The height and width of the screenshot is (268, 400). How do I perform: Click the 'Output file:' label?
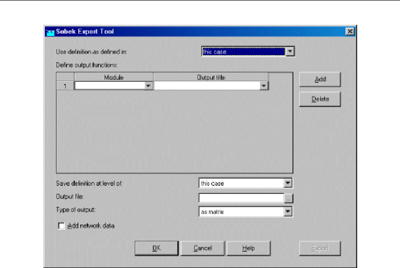(x=70, y=197)
